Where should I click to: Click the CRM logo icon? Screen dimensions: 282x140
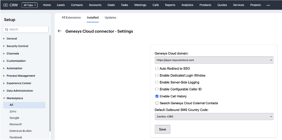pos(5,5)
